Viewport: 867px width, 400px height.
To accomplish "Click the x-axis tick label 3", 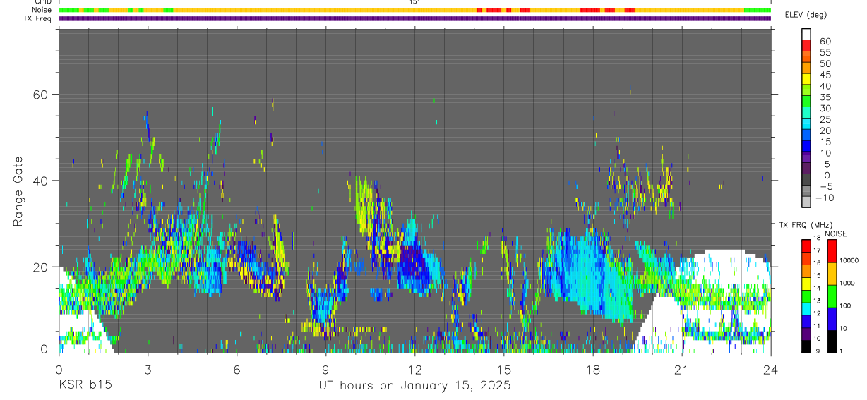I will click(x=148, y=369).
